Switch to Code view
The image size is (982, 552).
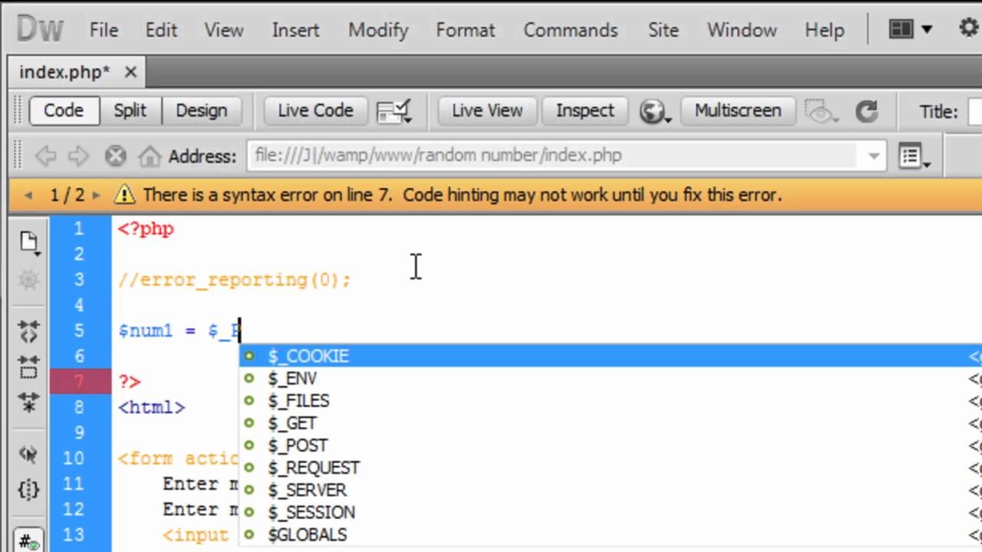pyautogui.click(x=63, y=110)
